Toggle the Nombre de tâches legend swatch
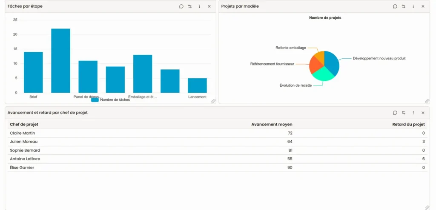 [95, 100]
